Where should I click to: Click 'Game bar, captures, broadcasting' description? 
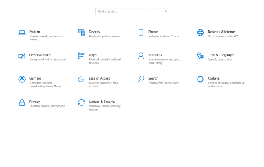point(45,84)
